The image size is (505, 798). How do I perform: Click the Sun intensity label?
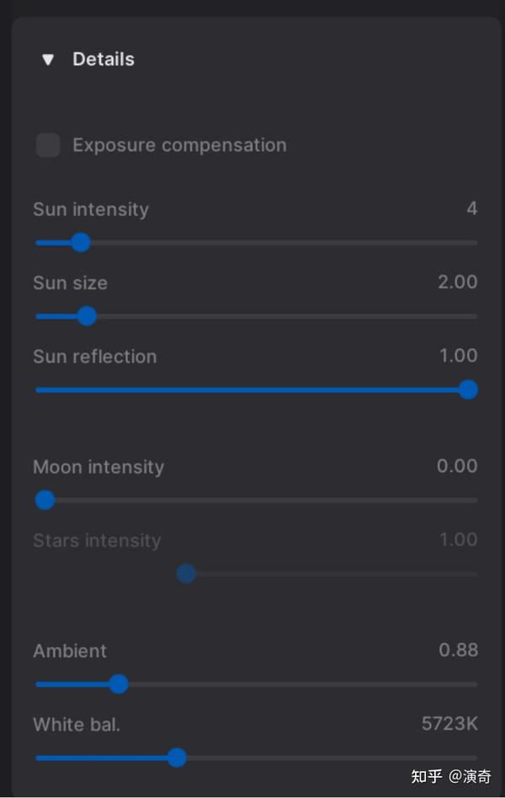click(91, 209)
